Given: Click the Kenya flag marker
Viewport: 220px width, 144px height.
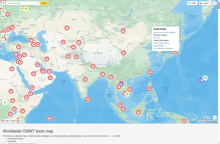Looking at the screenshot, I should (23, 111).
